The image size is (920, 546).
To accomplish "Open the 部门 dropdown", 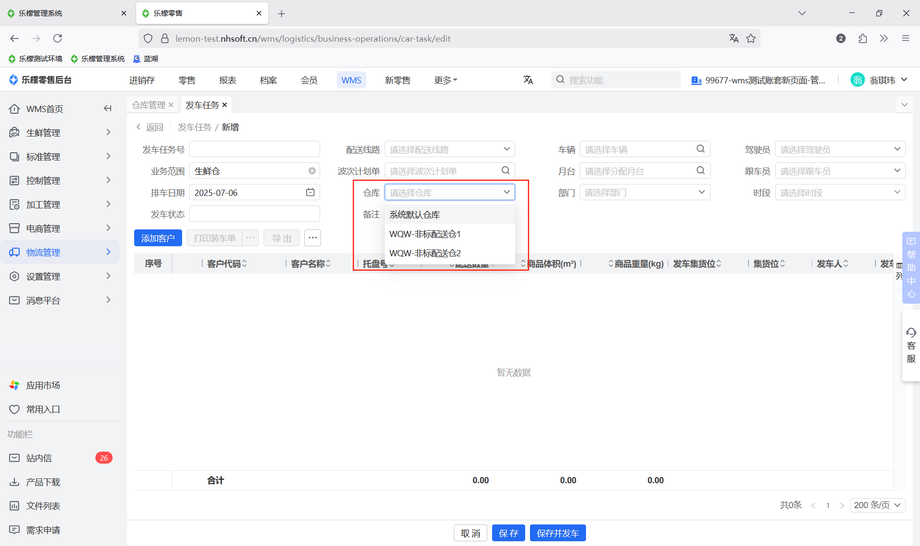I will point(645,193).
